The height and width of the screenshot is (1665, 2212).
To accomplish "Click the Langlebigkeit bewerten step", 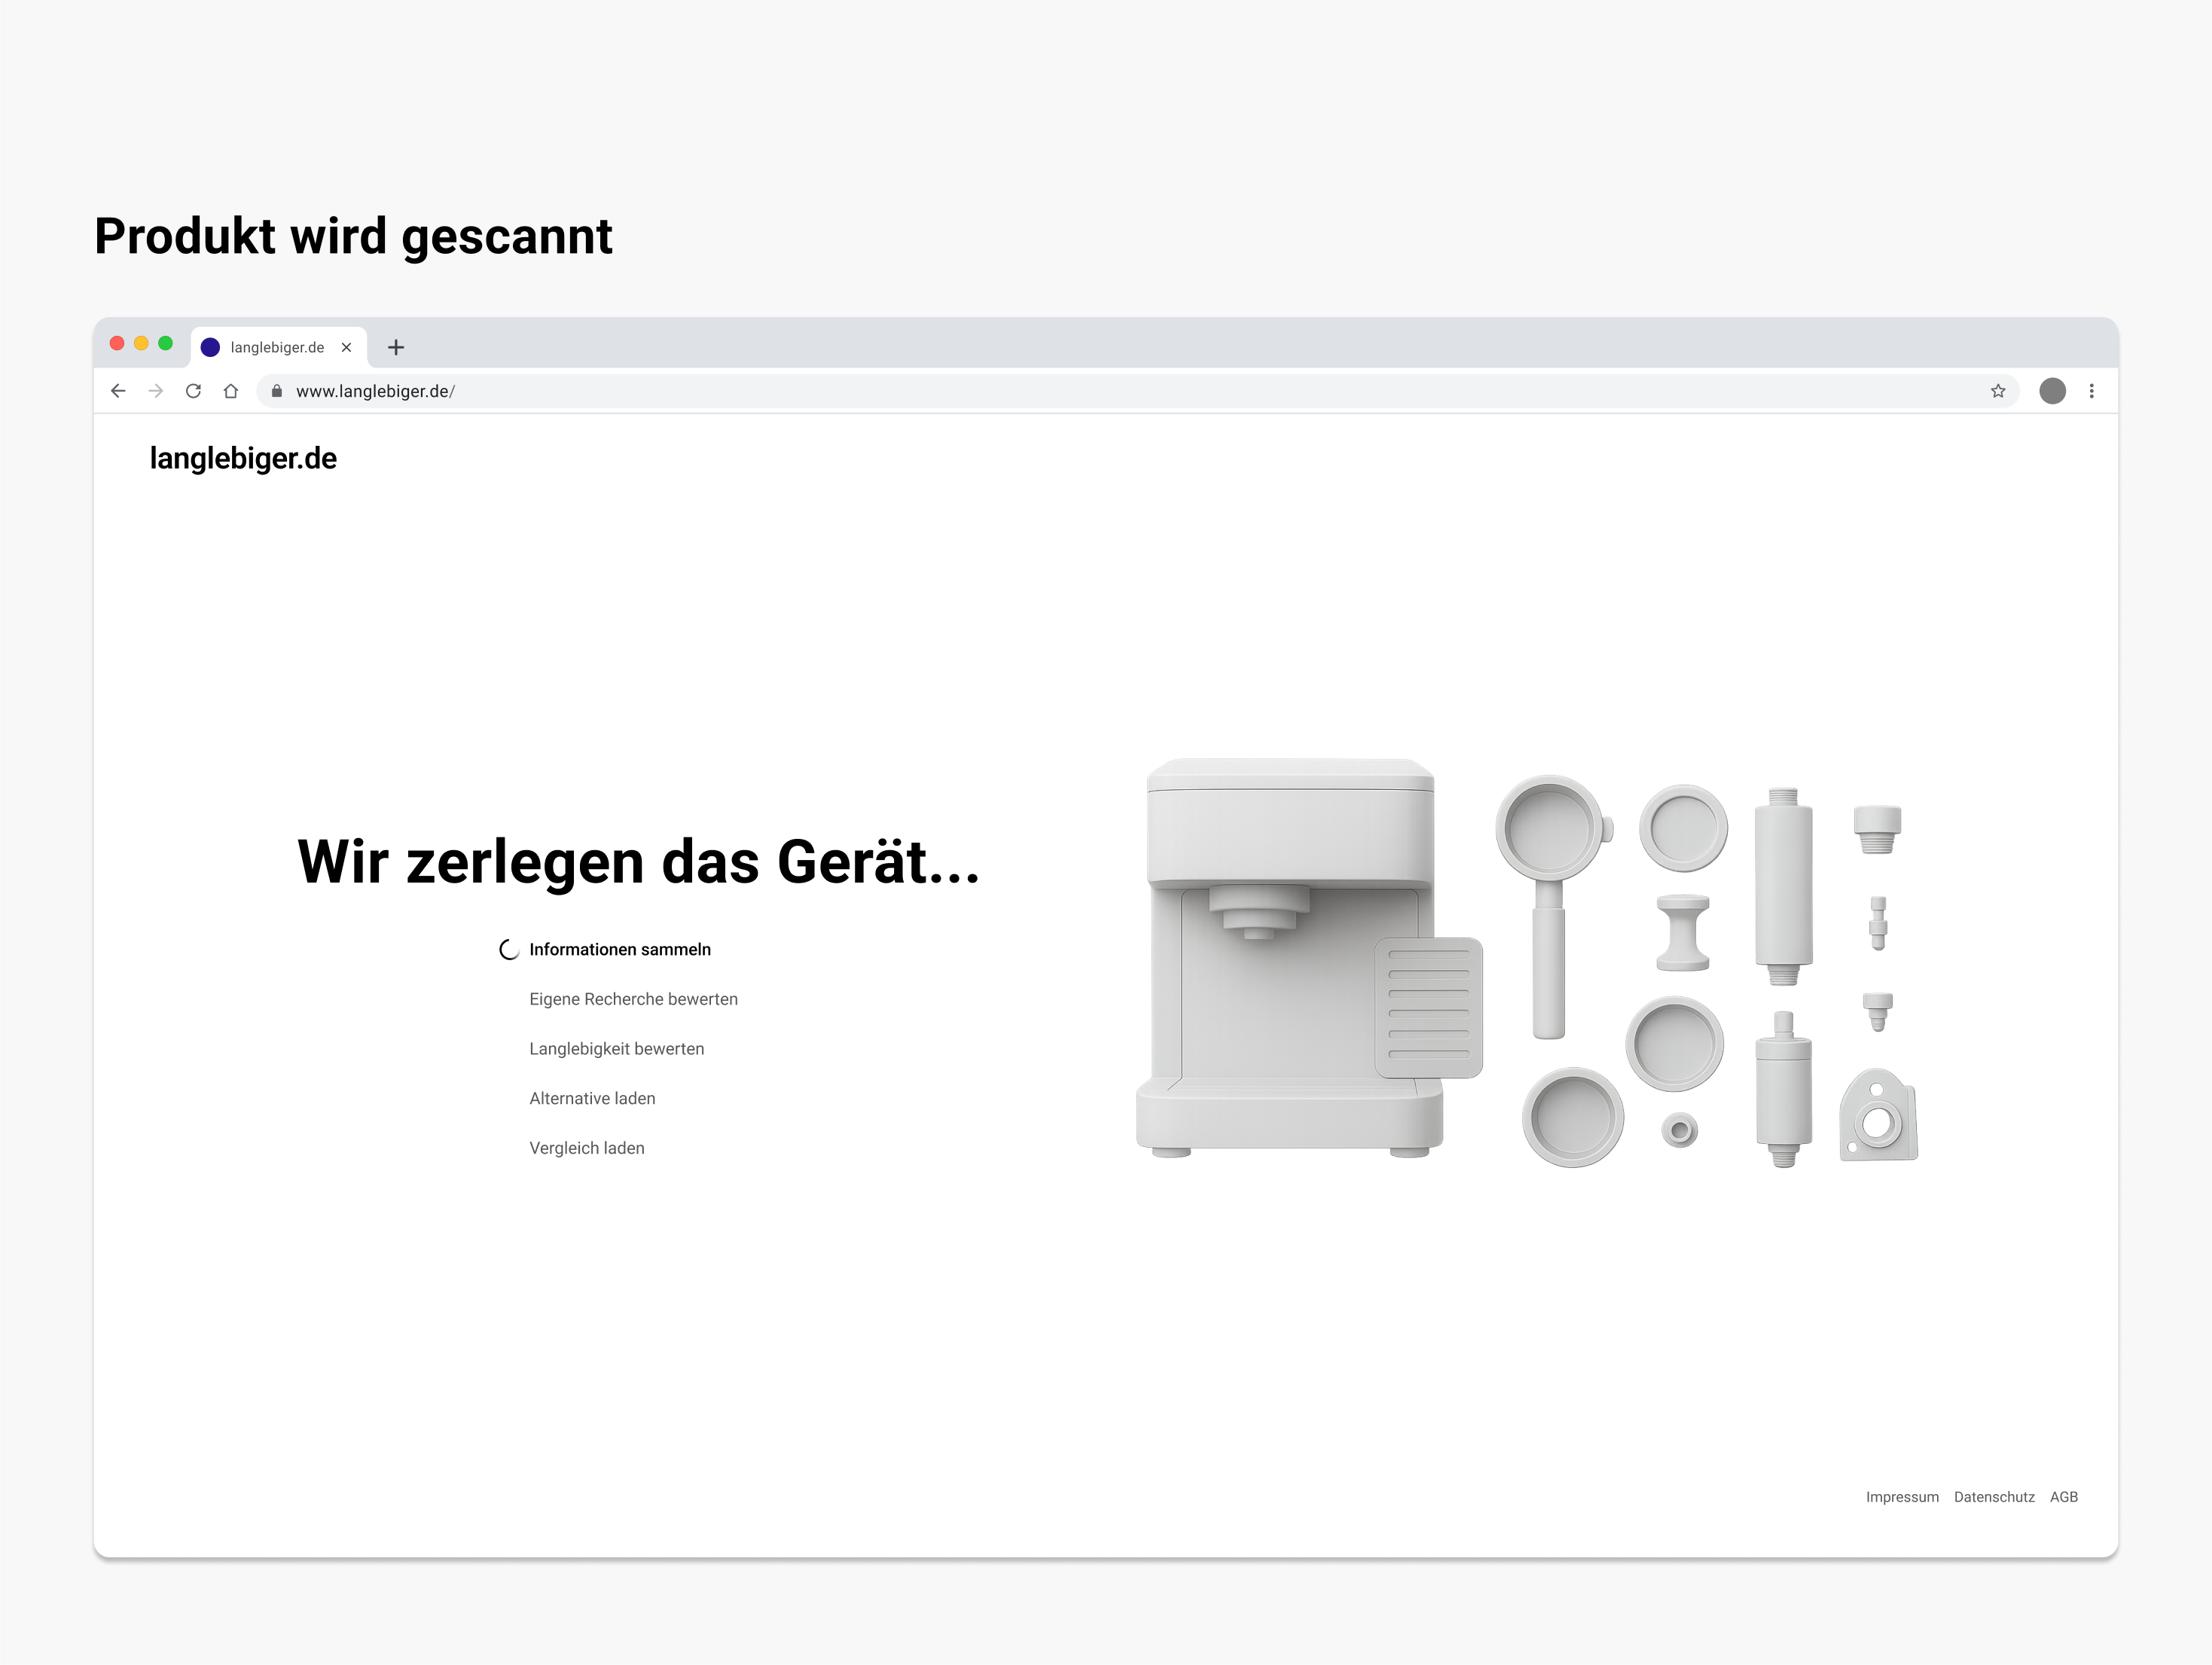I will [x=616, y=1049].
